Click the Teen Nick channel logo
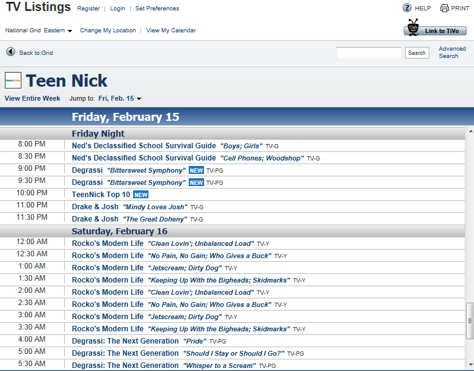 click(13, 81)
